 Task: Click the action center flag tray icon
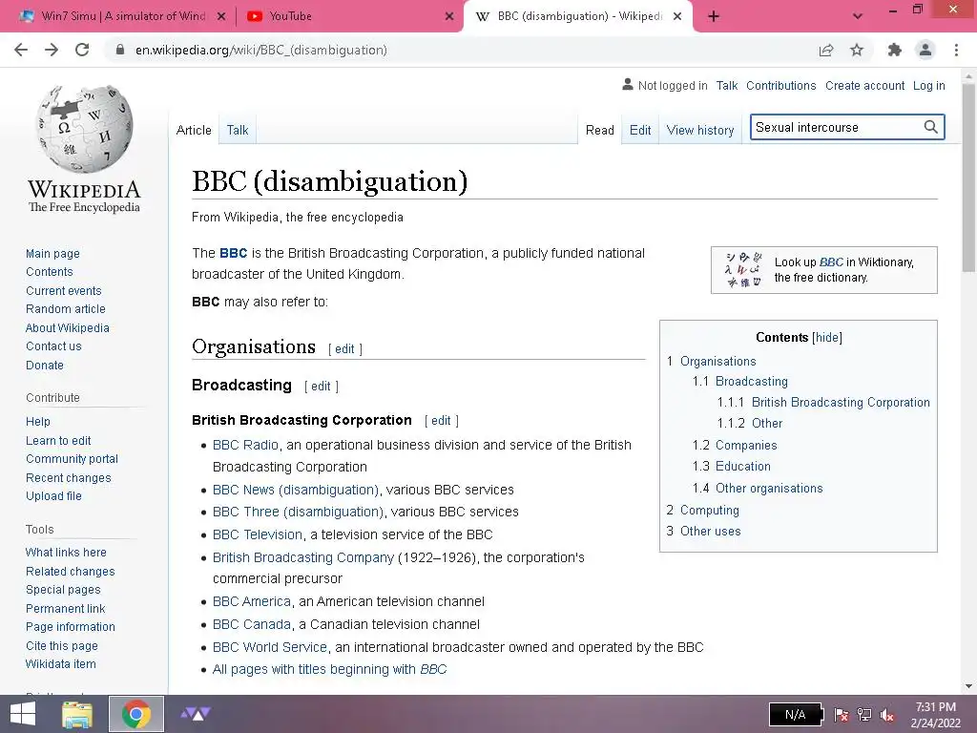(x=842, y=715)
